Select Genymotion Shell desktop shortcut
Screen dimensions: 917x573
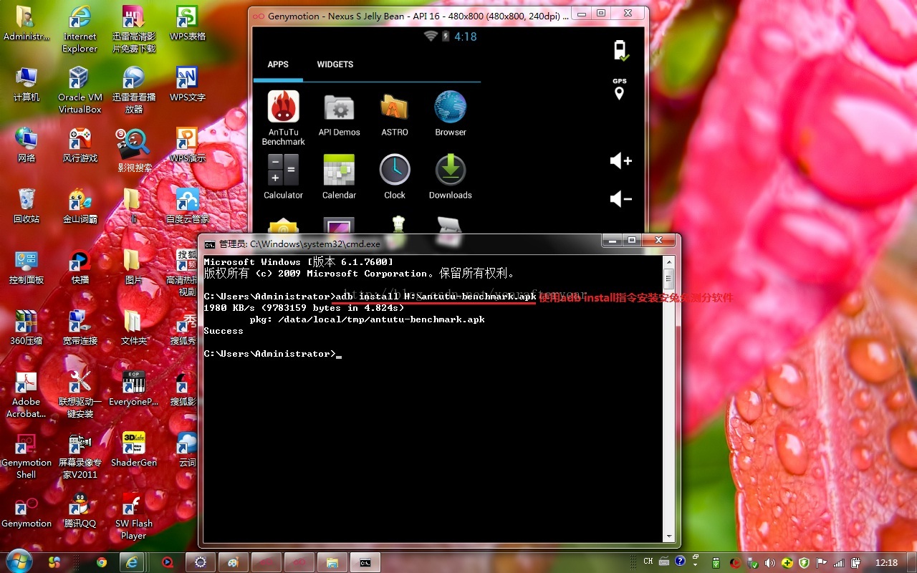(27, 456)
